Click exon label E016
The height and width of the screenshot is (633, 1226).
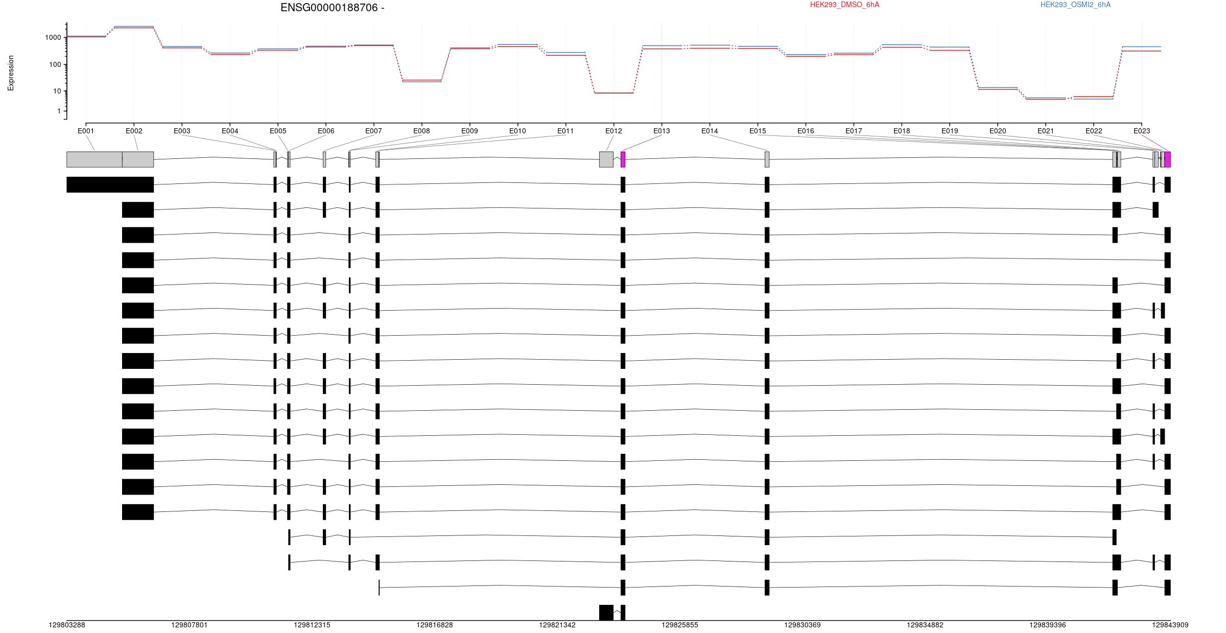tap(806, 131)
